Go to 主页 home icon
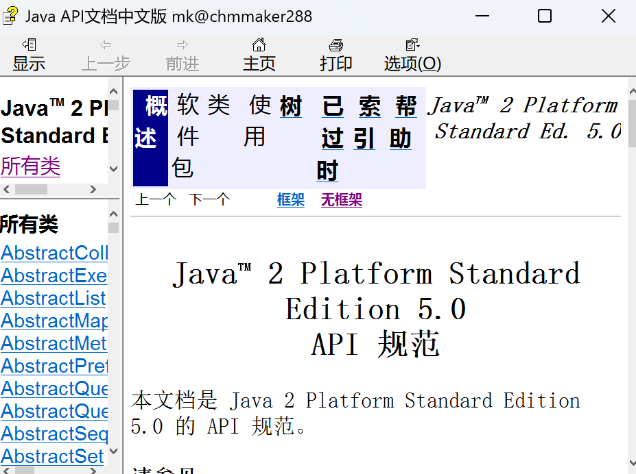 point(259,44)
